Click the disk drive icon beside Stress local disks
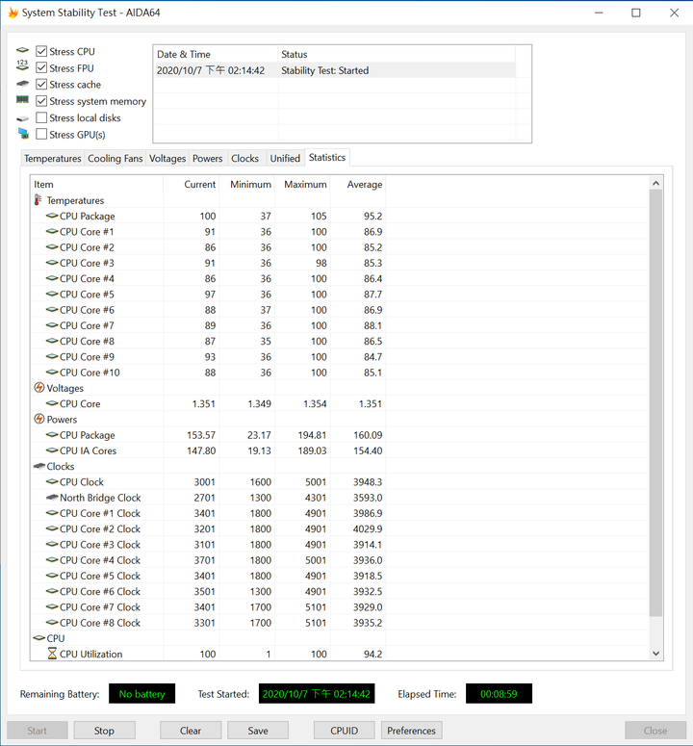 tap(22, 118)
